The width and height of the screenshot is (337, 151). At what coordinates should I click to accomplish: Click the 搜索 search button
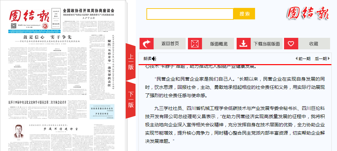coord(245,14)
